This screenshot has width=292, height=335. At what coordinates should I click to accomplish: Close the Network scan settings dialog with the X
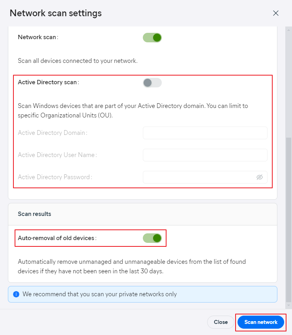click(275, 13)
